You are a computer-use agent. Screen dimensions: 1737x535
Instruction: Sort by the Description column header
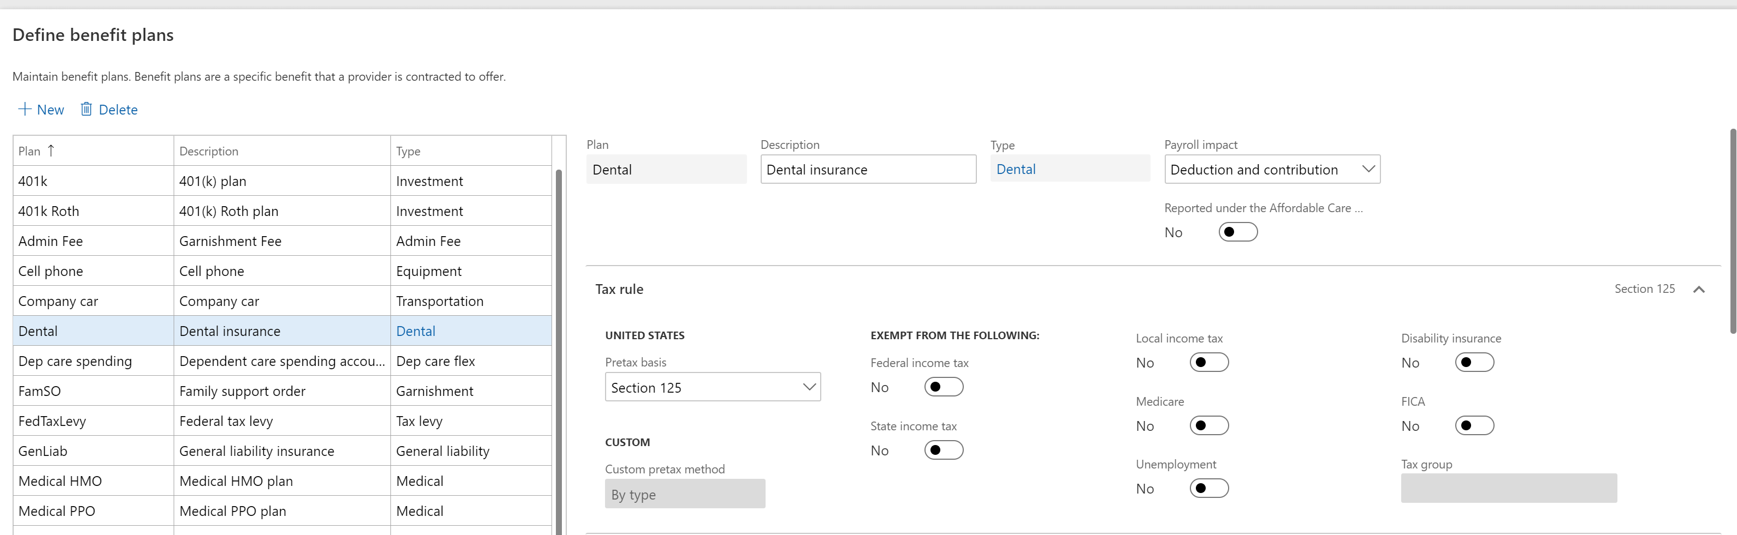[282, 151]
